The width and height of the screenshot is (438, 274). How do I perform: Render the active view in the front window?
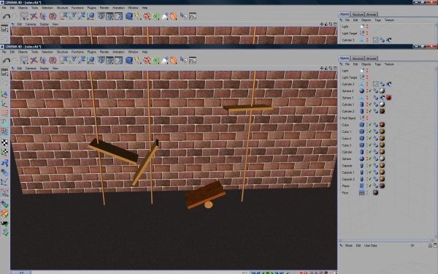(101, 61)
